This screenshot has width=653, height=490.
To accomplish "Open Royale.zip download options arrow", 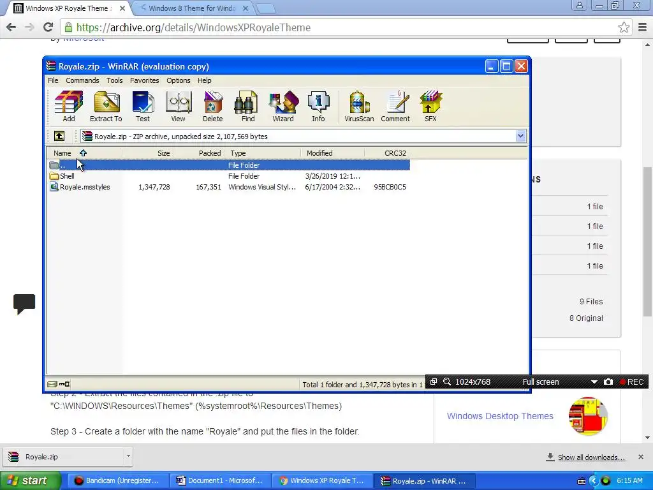I will tap(128, 456).
